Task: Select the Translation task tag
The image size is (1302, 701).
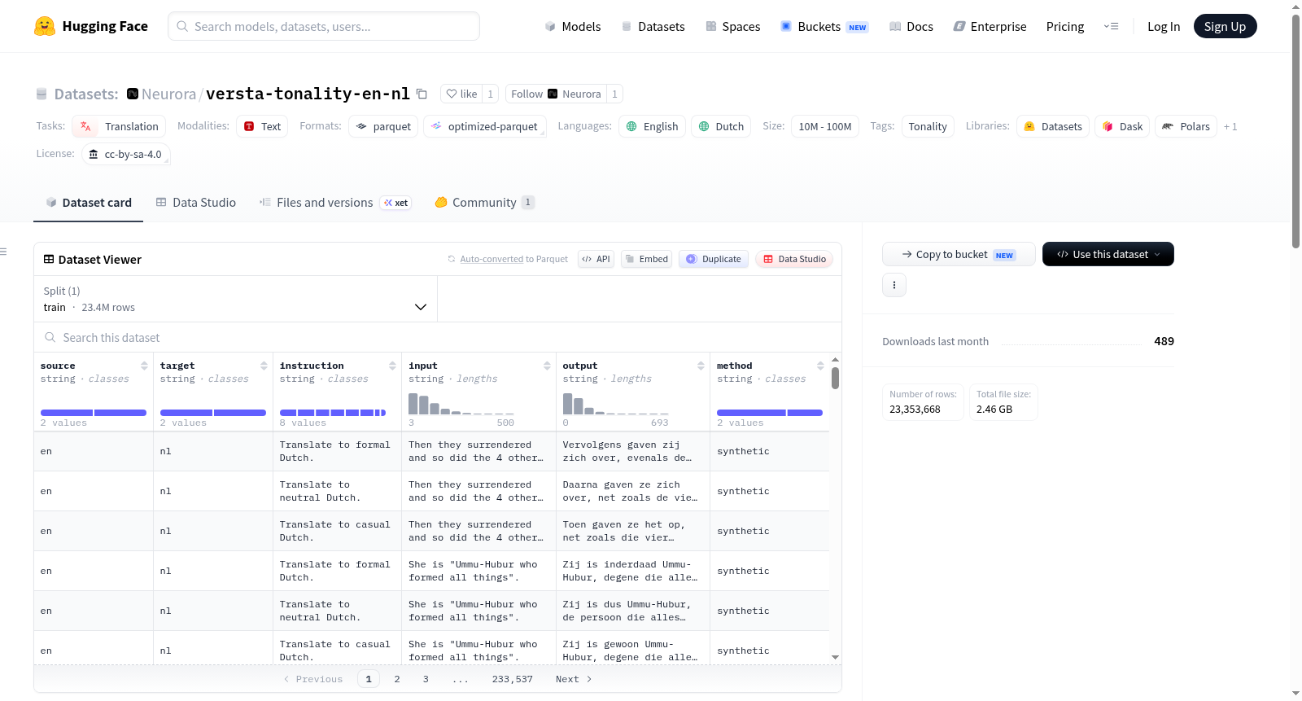Action: [x=119, y=126]
